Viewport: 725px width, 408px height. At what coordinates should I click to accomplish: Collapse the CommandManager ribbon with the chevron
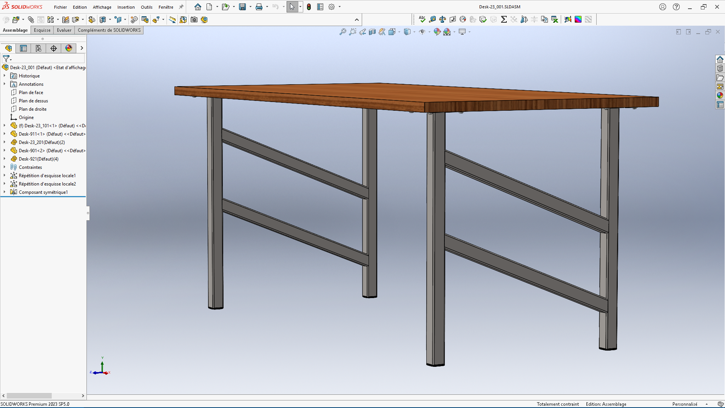pos(357,20)
